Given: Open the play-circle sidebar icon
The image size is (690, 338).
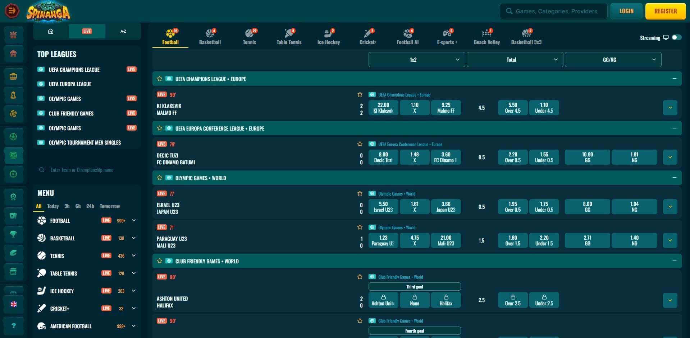Looking at the screenshot, I should [13, 174].
